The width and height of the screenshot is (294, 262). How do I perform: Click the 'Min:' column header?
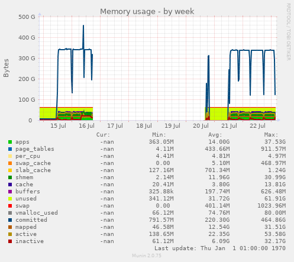159,135
